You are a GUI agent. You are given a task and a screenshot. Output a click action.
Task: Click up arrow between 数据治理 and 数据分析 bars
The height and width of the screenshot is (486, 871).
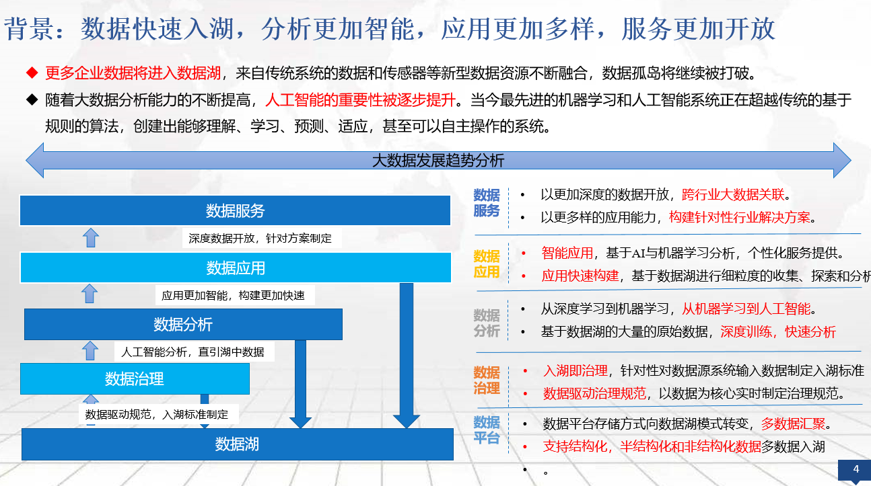pos(91,350)
